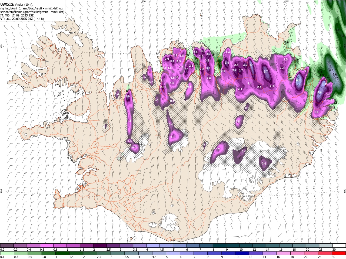Click the '3.9' precipitation value on the map

coord(128,96)
